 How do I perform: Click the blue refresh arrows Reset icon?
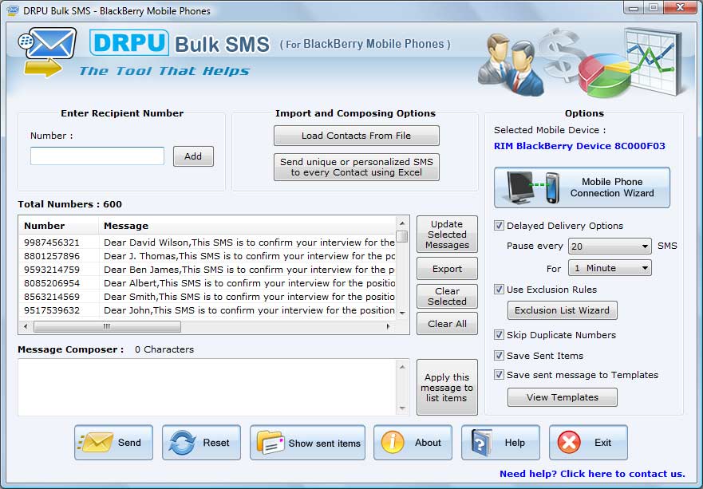pos(182,443)
